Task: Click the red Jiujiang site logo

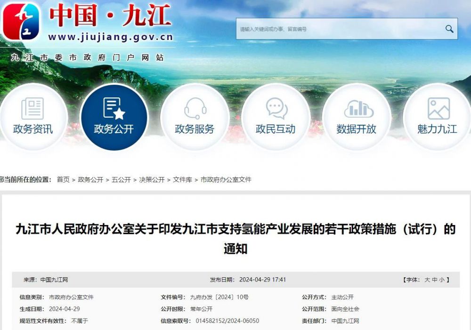Action: [21, 22]
